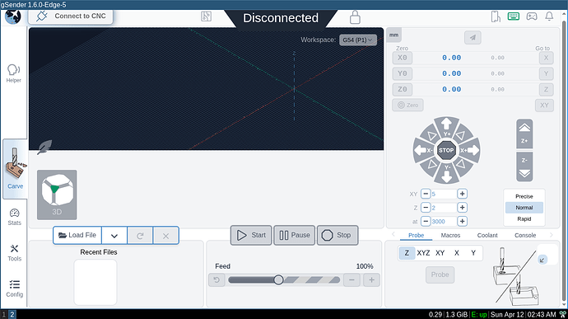Show more tabs with right chevron

(552, 235)
